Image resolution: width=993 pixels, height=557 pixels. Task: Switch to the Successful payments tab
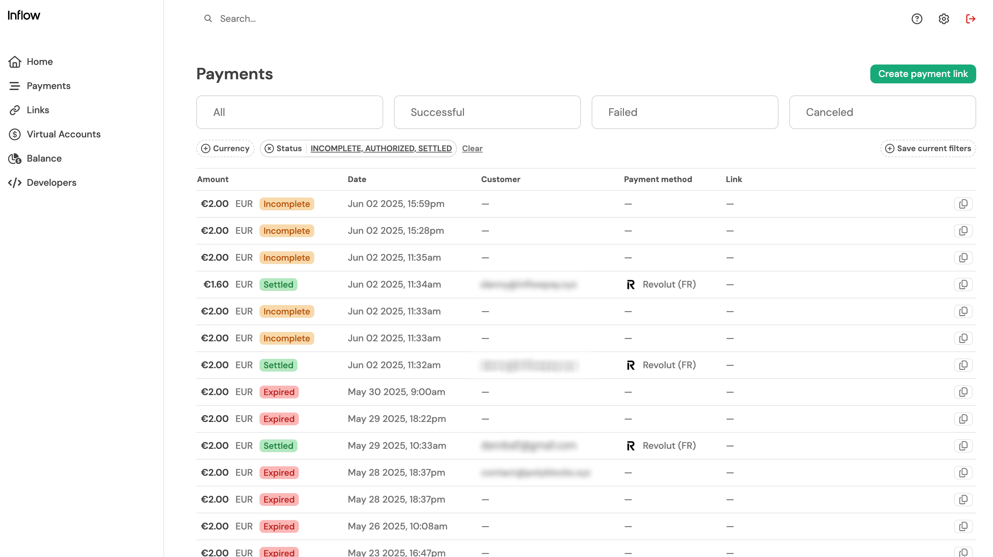click(x=487, y=112)
